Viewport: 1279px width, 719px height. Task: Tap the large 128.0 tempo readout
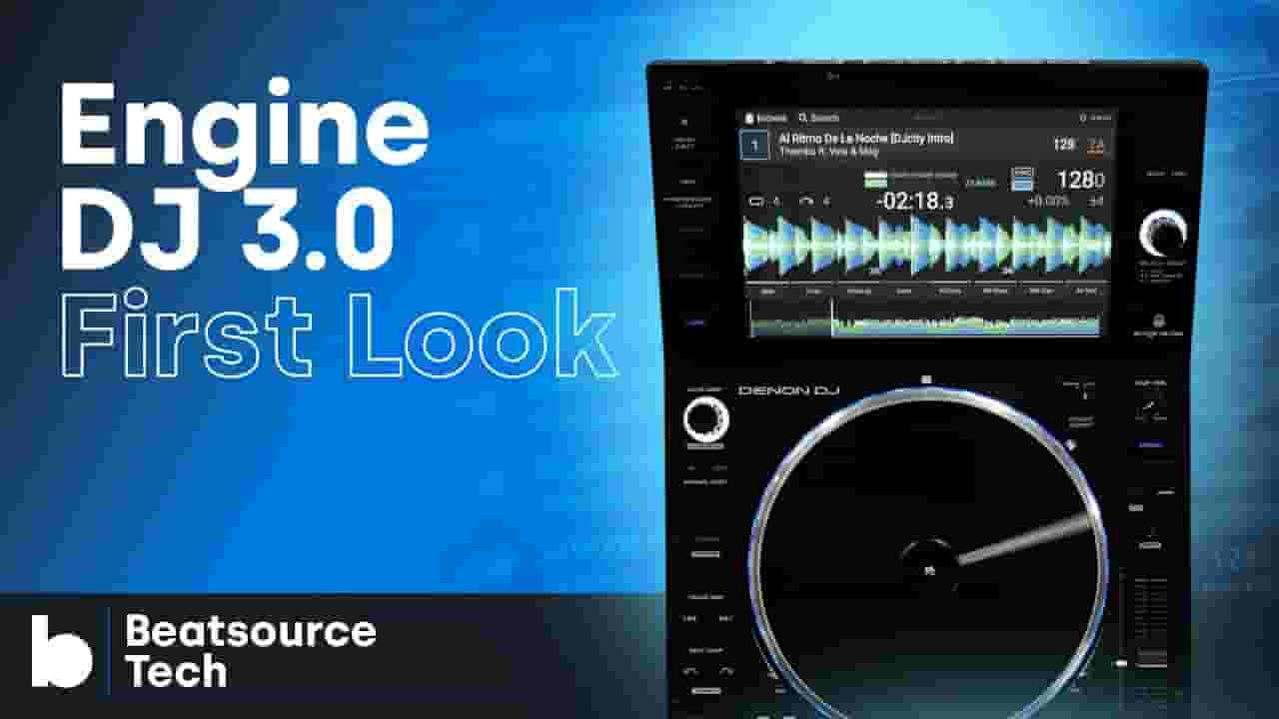coord(1081,181)
